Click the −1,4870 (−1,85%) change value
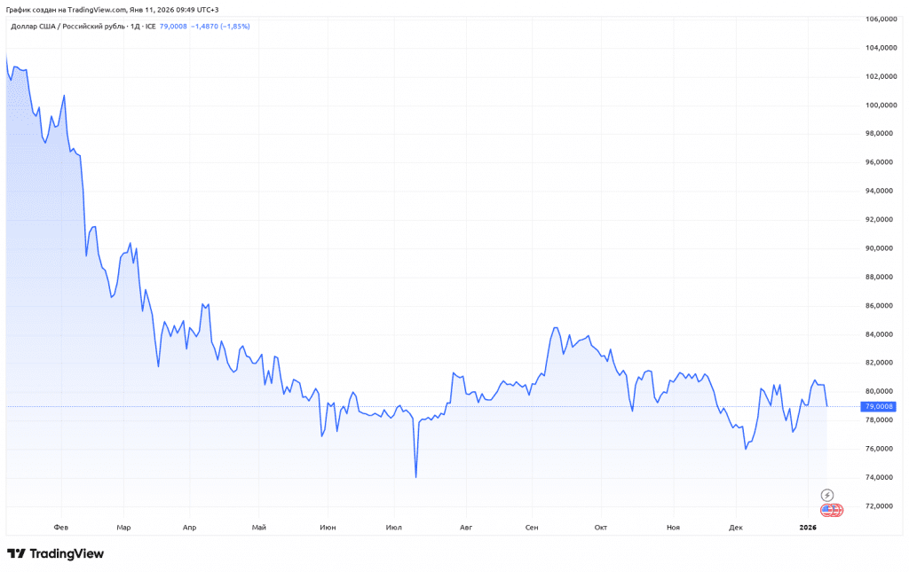The image size is (909, 572). click(x=221, y=27)
